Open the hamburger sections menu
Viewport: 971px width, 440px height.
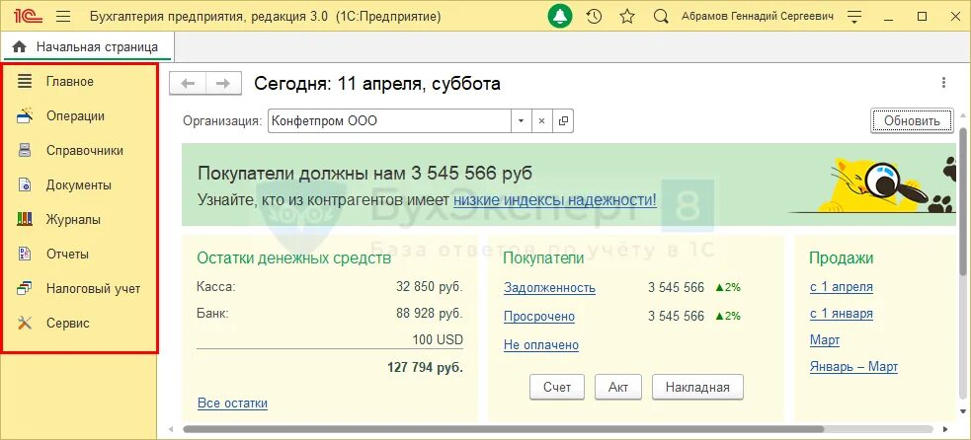(63, 17)
